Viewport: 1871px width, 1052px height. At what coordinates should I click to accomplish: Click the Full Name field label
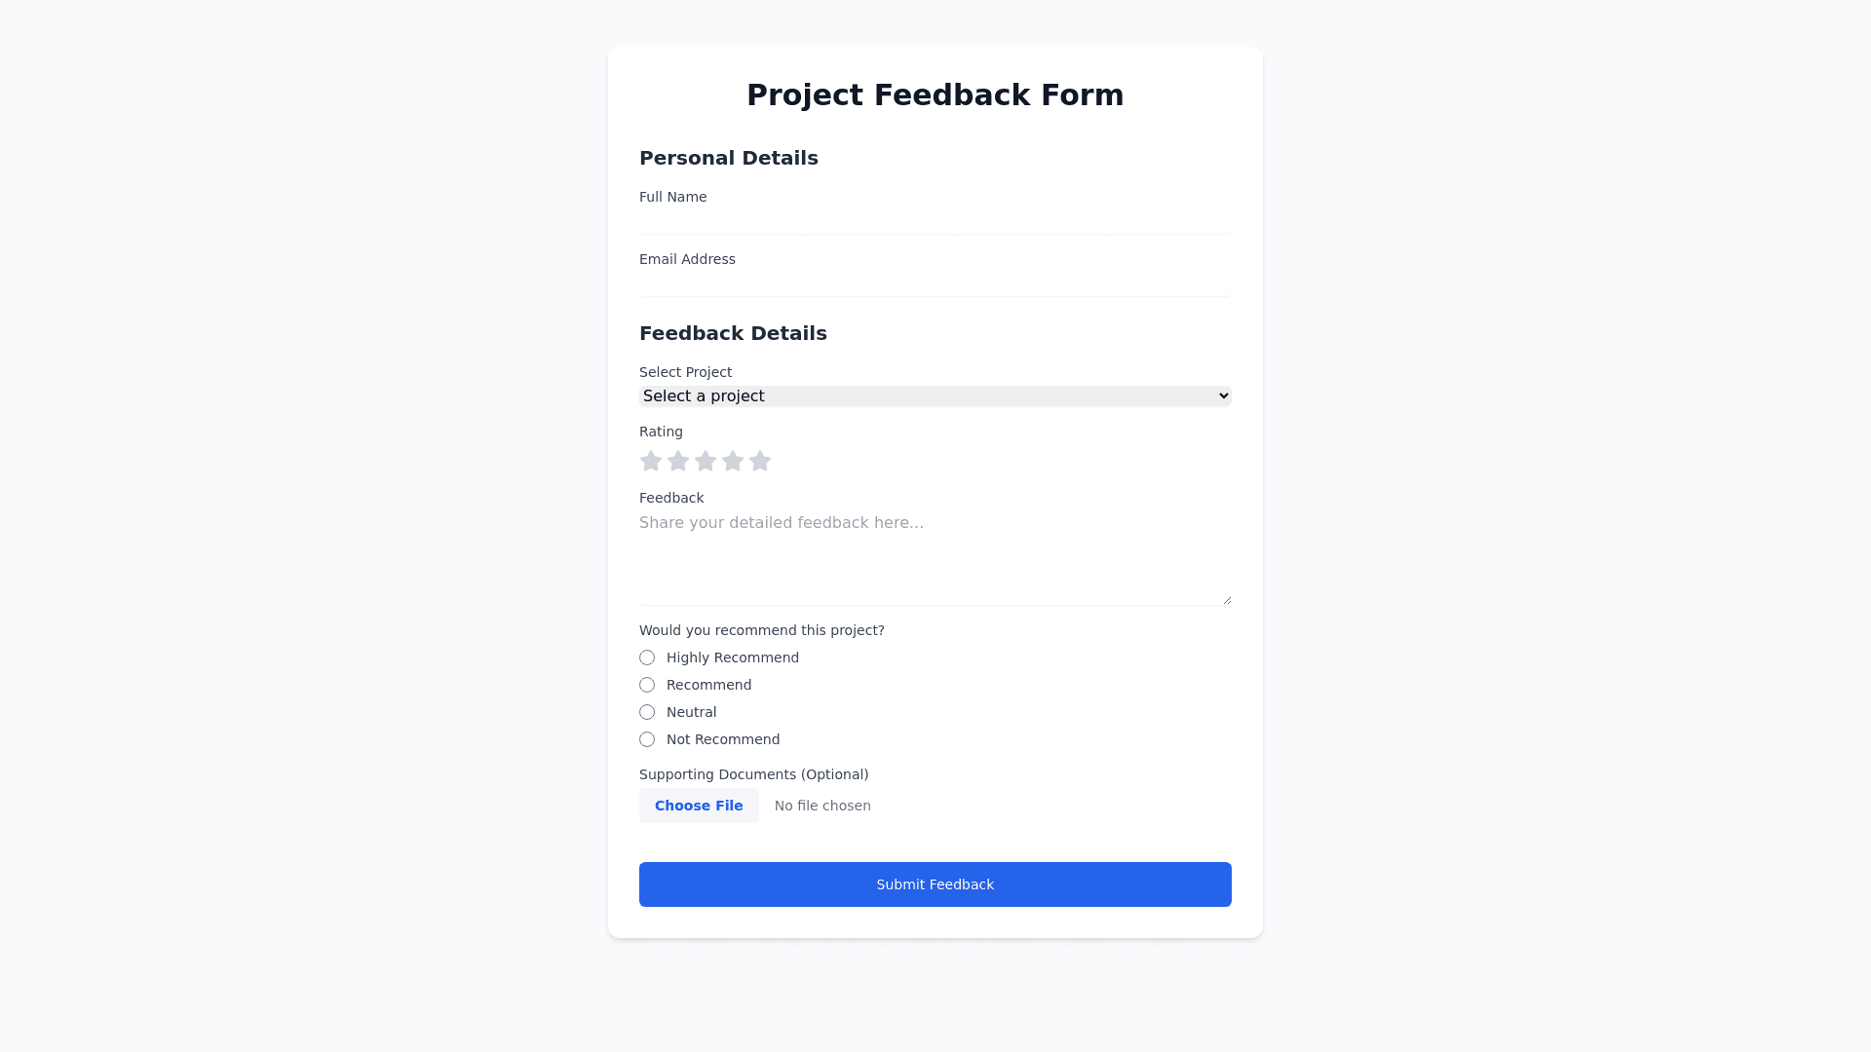[x=672, y=197]
